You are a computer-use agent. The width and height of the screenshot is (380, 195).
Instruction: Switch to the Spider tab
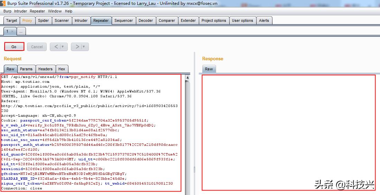pos(43,20)
